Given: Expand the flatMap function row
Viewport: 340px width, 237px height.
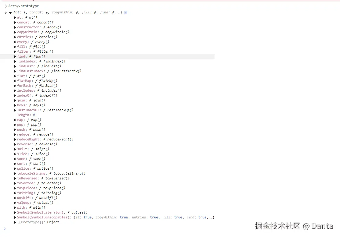Looking at the screenshot, I should [x=15, y=81].
